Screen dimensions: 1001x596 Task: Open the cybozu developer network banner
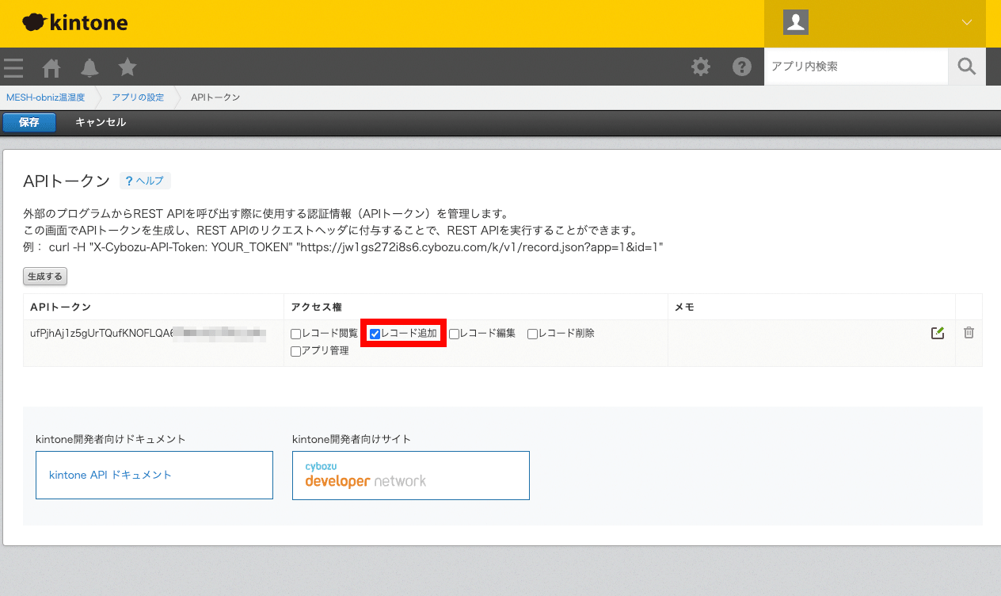click(x=411, y=476)
